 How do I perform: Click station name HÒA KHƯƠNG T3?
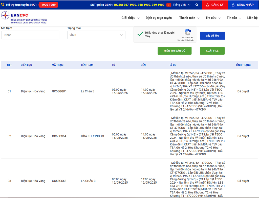pyautogui.click(x=92, y=136)
